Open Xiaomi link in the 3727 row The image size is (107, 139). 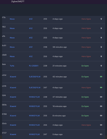click(x=13, y=134)
